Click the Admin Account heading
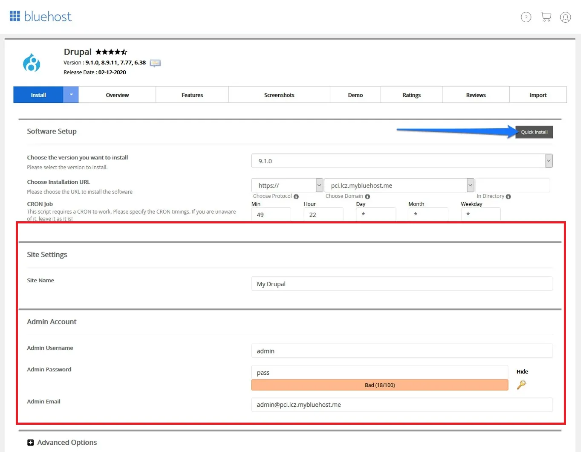 tap(52, 322)
